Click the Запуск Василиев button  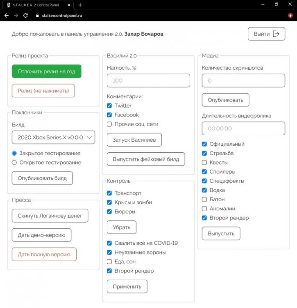(134, 140)
